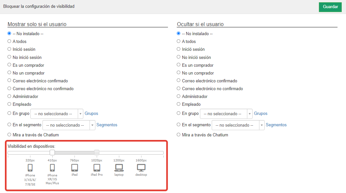Select 'Mira a través de Chatium' under Ocultar si
Image resolution: width=346 pixels, height=193 pixels.
point(178,135)
